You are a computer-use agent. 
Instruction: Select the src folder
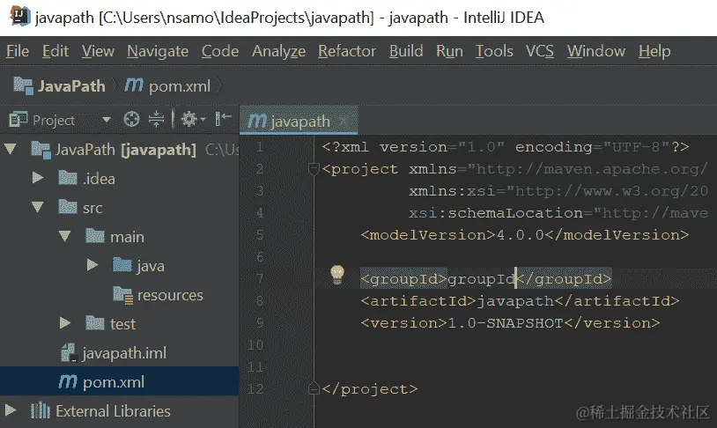point(92,208)
